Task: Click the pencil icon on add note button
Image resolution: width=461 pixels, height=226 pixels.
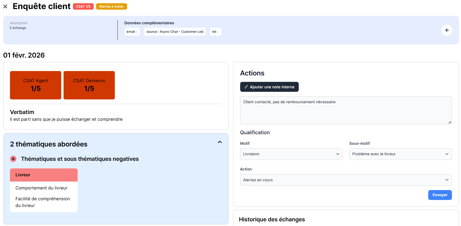Action: coord(246,87)
